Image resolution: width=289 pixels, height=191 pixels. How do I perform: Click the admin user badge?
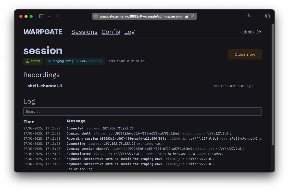pos(33,61)
